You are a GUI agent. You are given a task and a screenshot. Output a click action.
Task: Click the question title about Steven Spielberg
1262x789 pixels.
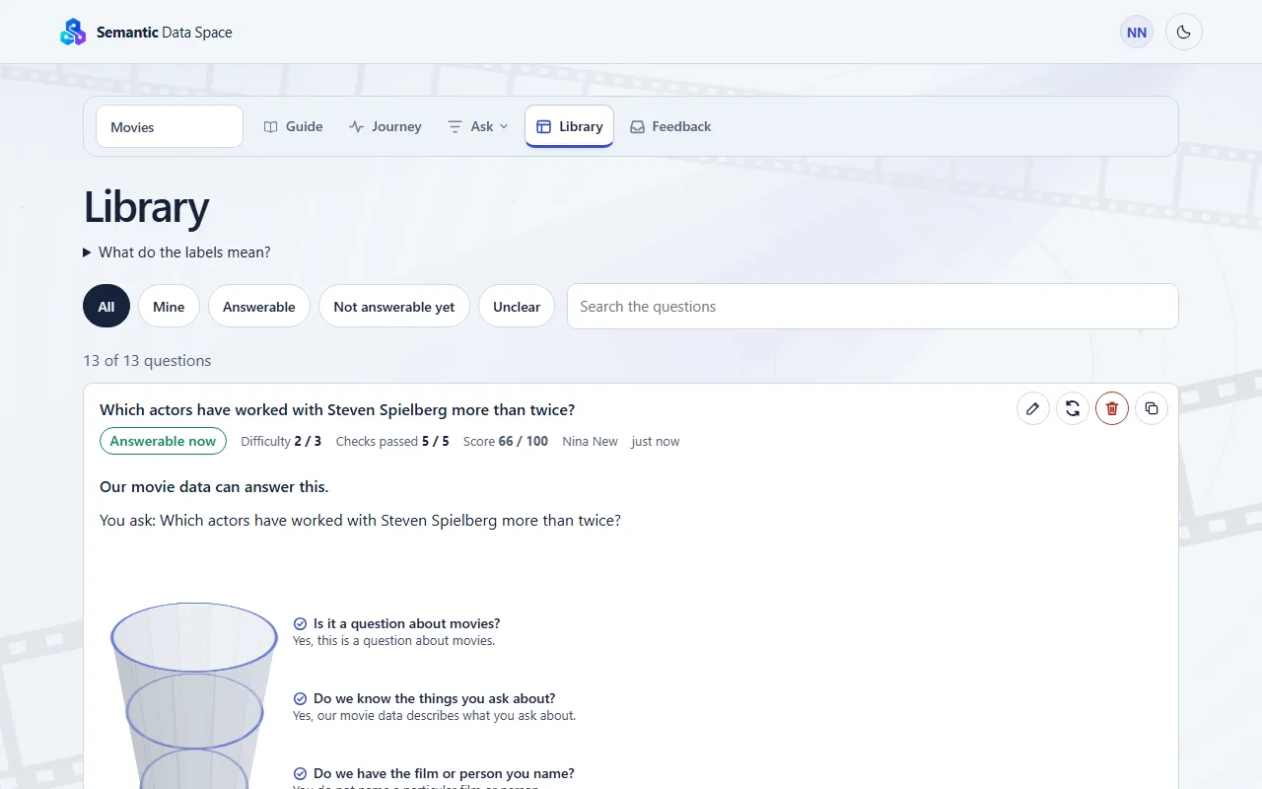337,409
